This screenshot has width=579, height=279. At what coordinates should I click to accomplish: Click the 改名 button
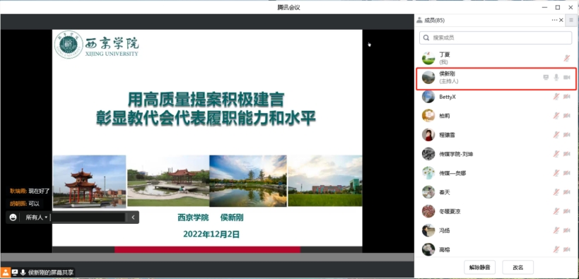pyautogui.click(x=517, y=268)
